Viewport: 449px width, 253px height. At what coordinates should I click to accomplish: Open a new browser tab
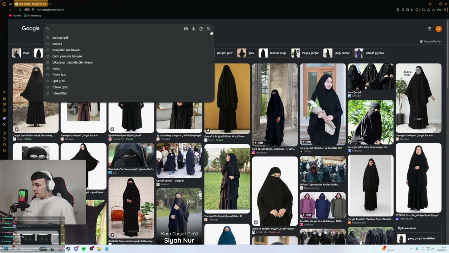[x=50, y=4]
